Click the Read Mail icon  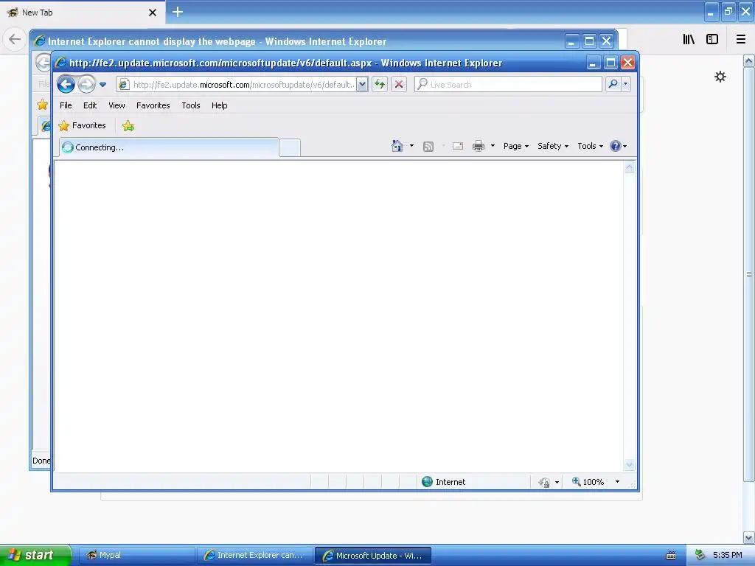click(x=458, y=146)
